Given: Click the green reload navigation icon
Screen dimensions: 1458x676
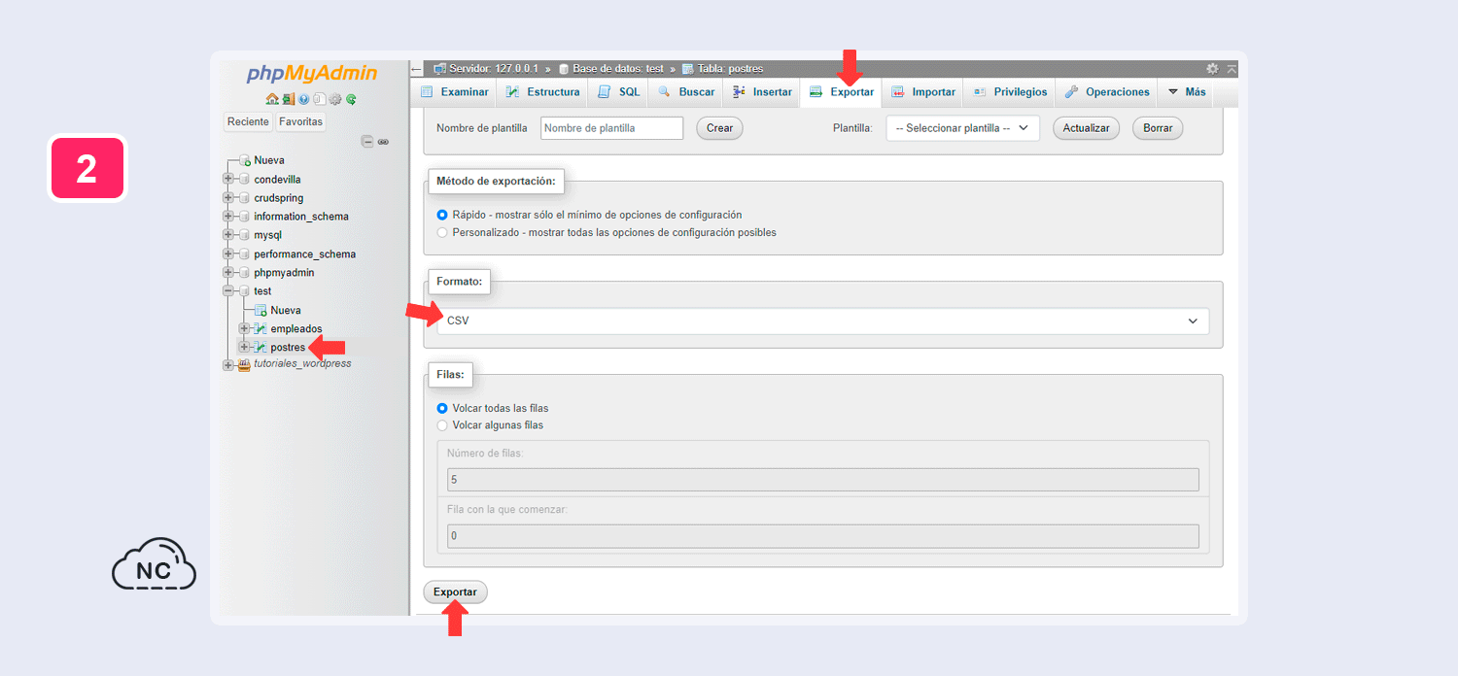Looking at the screenshot, I should 351,99.
